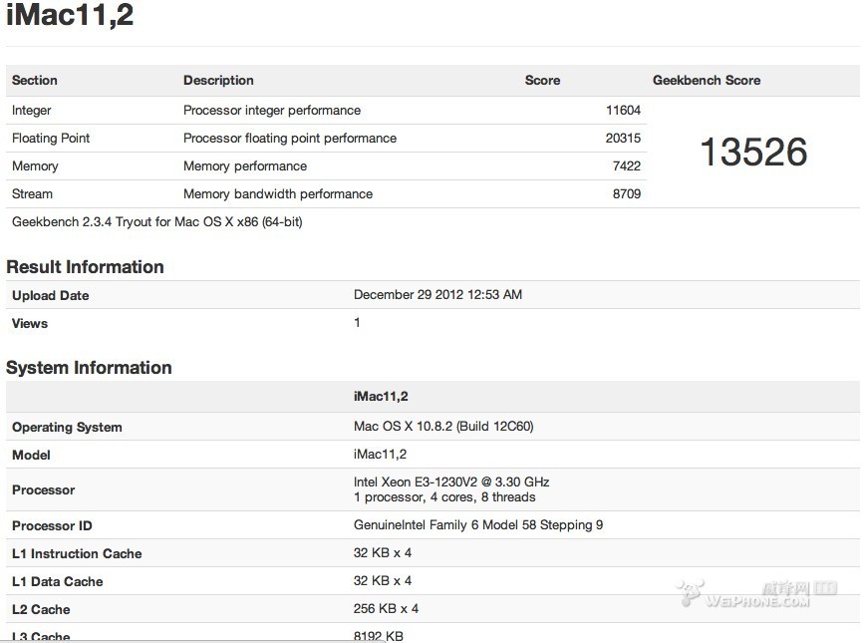Screen dimensions: 868x643
Task: Select the views count value 1
Action: click(x=357, y=322)
